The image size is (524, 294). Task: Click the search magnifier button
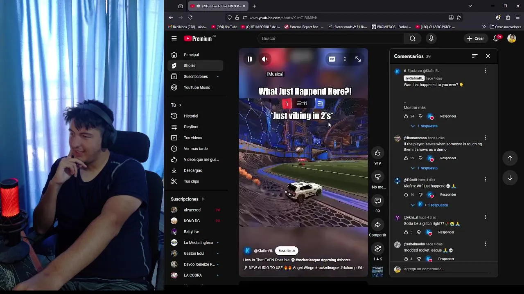pos(413,38)
